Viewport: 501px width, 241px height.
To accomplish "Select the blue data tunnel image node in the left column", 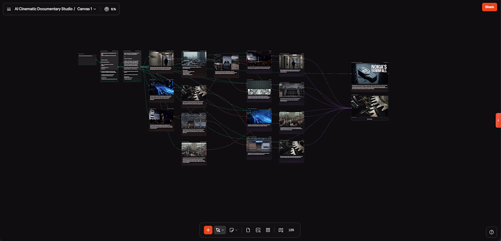I will pos(161,91).
